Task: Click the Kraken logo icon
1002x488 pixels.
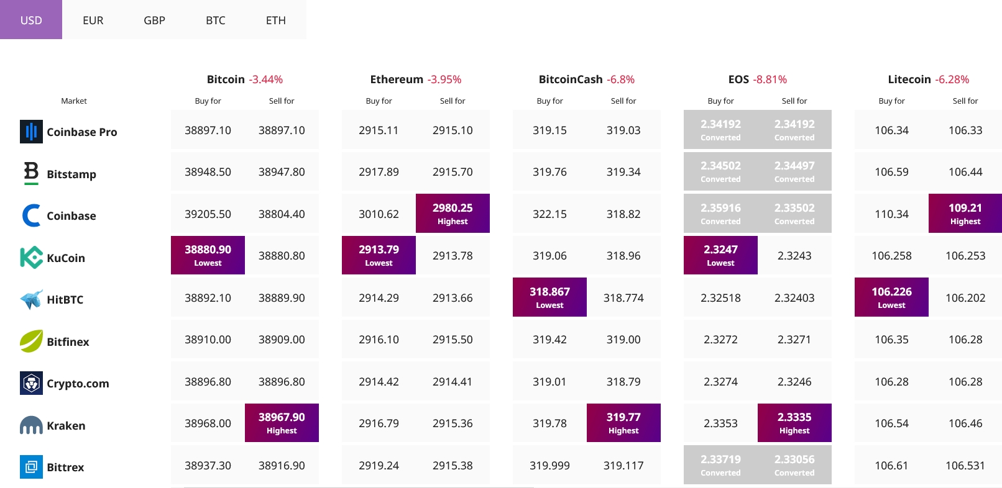Action: (x=31, y=425)
